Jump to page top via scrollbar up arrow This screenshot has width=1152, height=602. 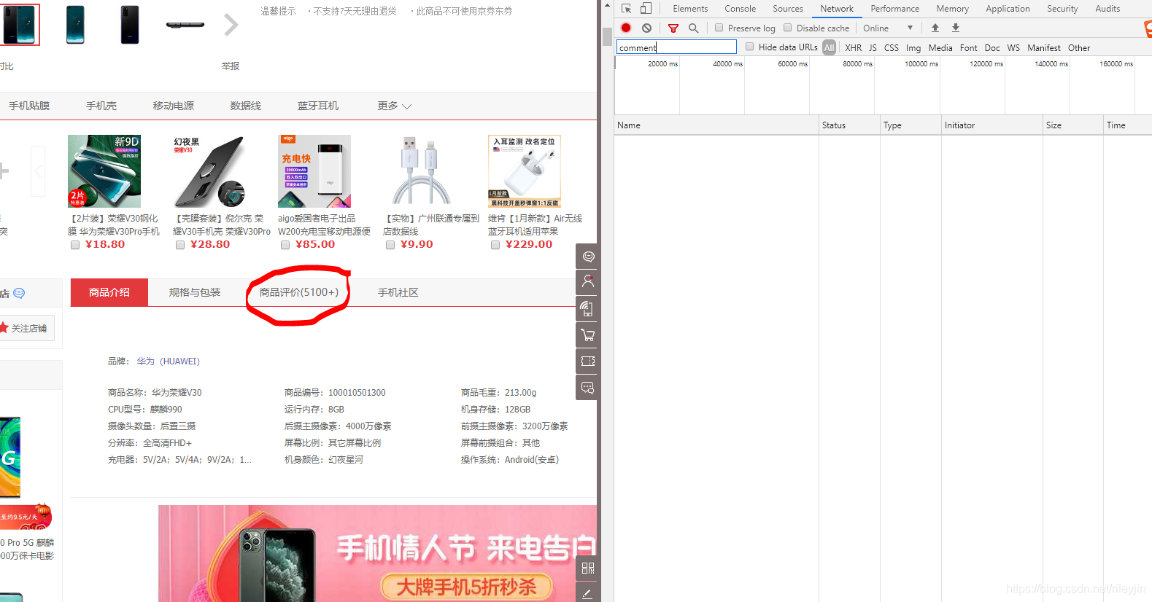(x=607, y=6)
